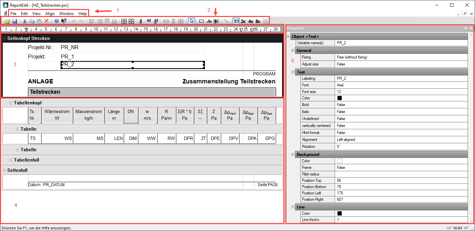The width and height of the screenshot is (475, 231).
Task: Click the Center vertically icon
Action: 124,21
